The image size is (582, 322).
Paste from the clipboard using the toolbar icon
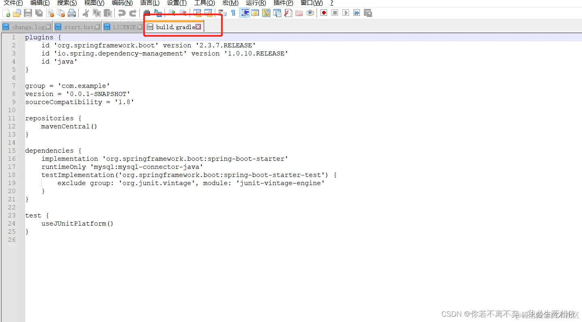click(108, 13)
